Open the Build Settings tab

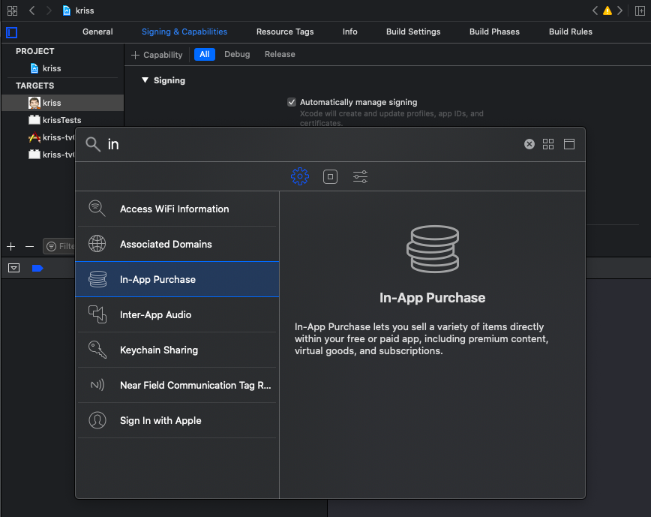[x=413, y=32]
